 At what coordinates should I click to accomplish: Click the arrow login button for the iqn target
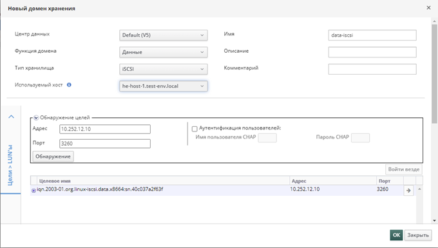[x=408, y=191]
